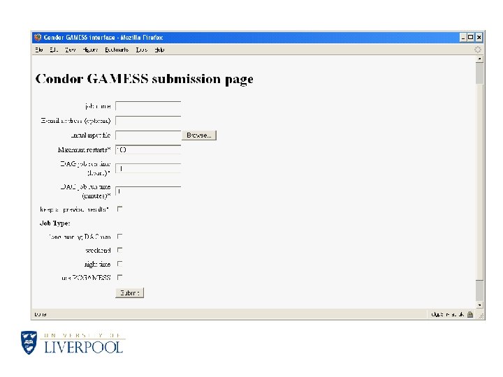Image resolution: width=503 pixels, height=377 pixels.
Task: Toggle keep all previous results checkbox
Action: 119,209
